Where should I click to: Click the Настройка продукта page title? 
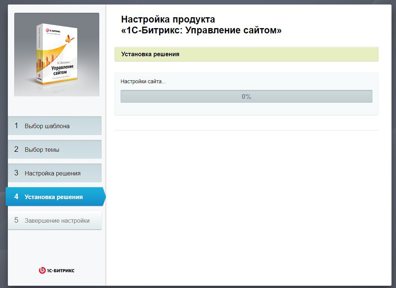[201, 24]
